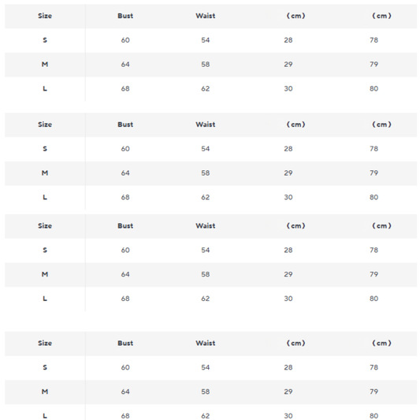Select value 80 in the third table

tap(374, 299)
